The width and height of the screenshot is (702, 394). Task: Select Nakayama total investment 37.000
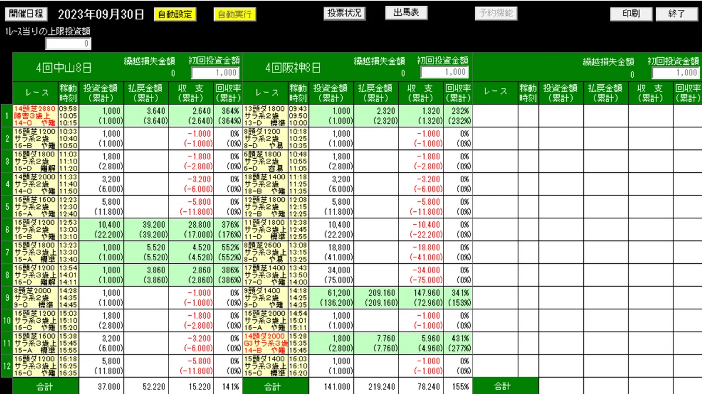point(101,386)
